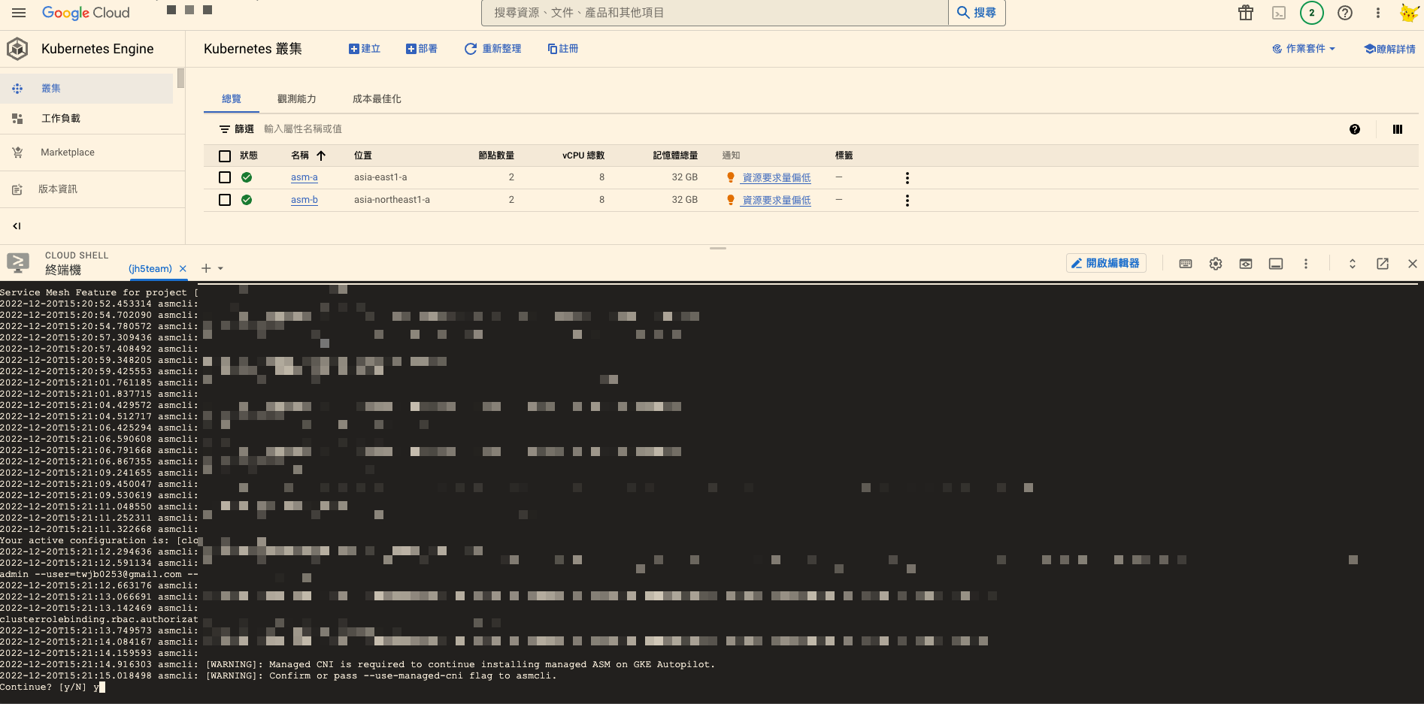Screen dimensions: 1424x704
Task: Select the asm-b cluster checkbox
Action: coord(225,200)
